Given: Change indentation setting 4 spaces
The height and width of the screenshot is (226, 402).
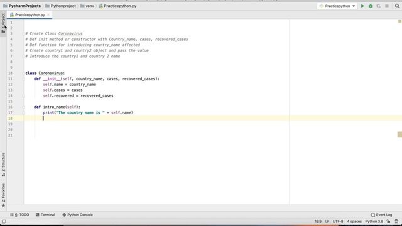Looking at the screenshot, I should point(354,222).
